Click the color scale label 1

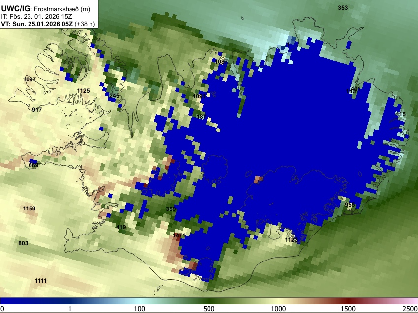pyautogui.click(x=70, y=309)
